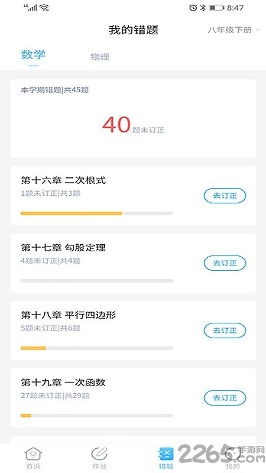Click the 一次函数 chapter progress bar
266x473 pixels.
[96, 416]
